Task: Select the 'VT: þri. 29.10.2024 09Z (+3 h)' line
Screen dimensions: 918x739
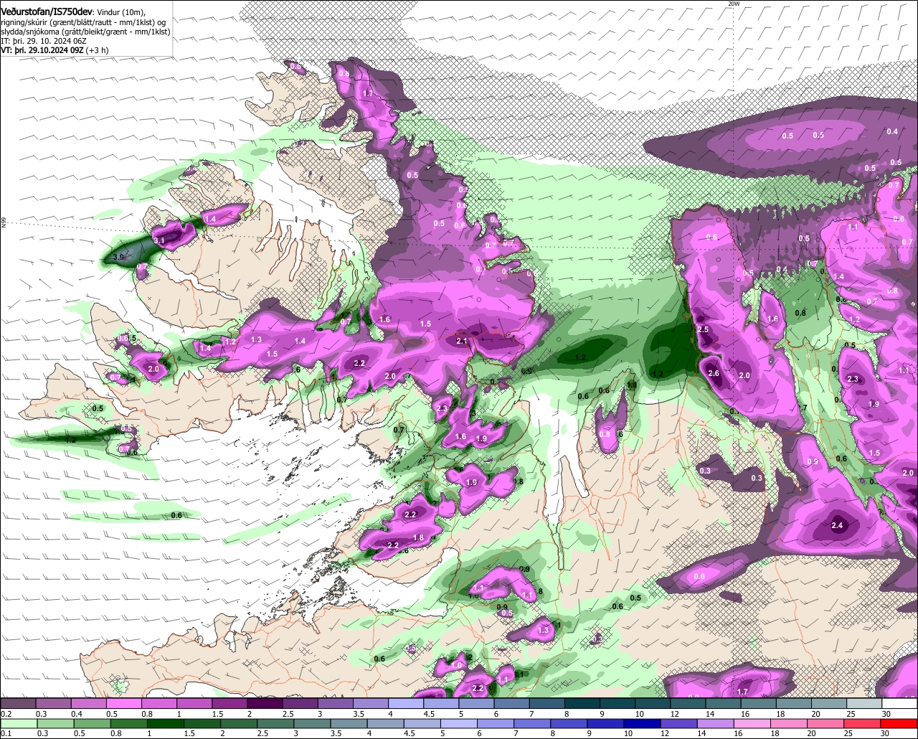Action: click(x=55, y=50)
